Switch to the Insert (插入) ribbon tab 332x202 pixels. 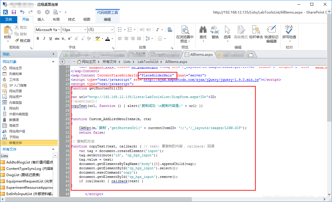pos(41,20)
